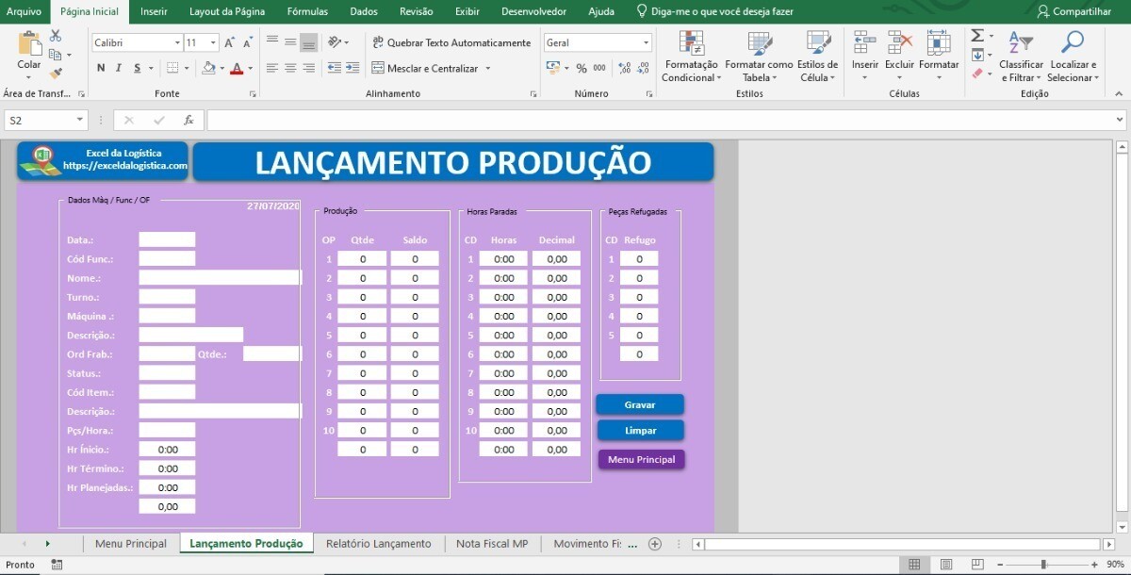Expand the Geral number format dropdown
Screen dimensions: 1131x575
tap(646, 42)
